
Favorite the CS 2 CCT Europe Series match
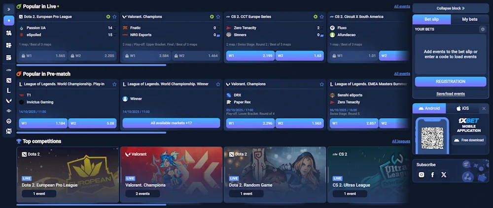(x=321, y=17)
